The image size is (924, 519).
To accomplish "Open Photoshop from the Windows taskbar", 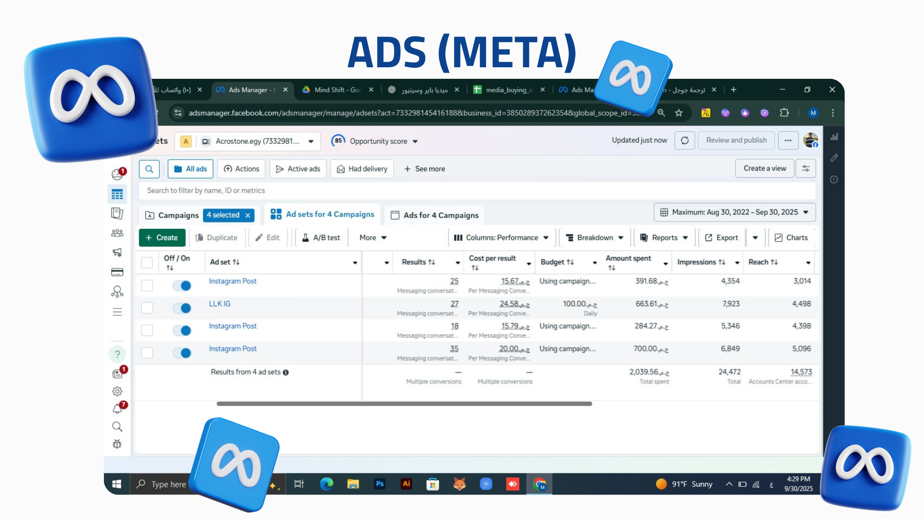I will pos(380,484).
